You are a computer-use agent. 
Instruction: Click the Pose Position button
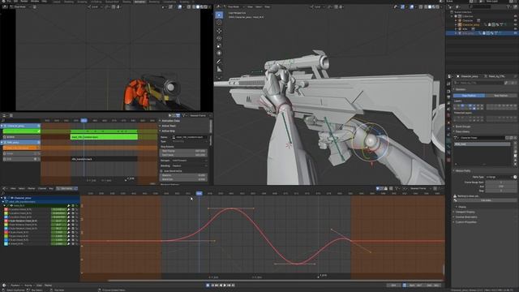469,96
